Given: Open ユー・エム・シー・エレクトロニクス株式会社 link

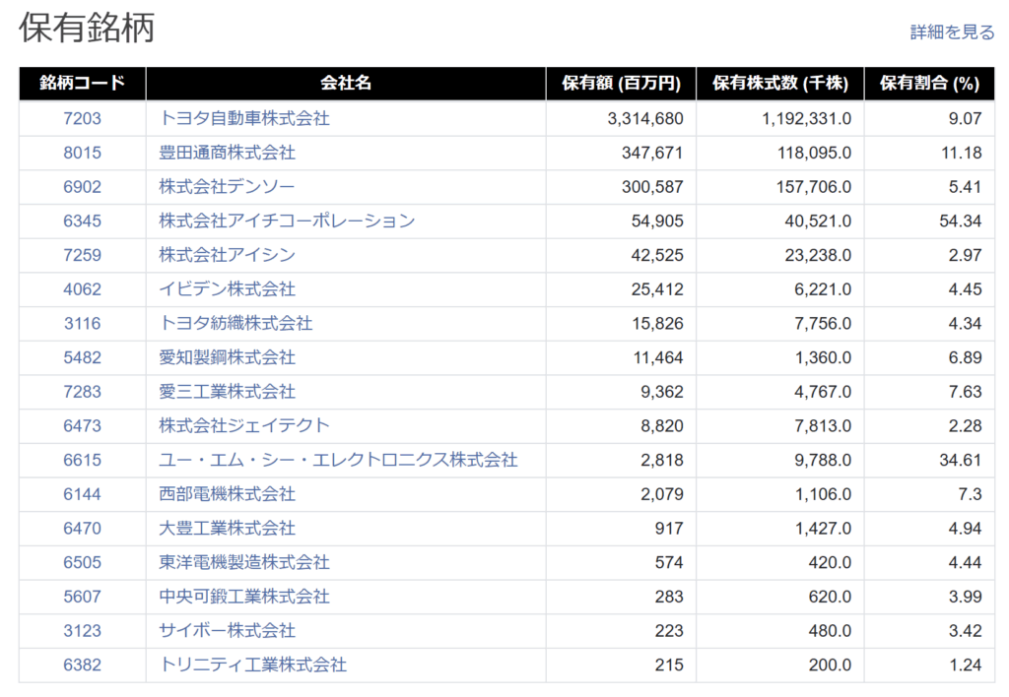Looking at the screenshot, I should 339,460.
